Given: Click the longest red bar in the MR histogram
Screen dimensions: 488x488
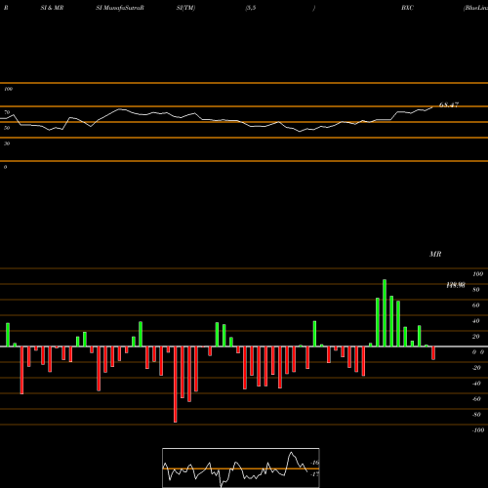Looking at the screenshot, I should (176, 385).
